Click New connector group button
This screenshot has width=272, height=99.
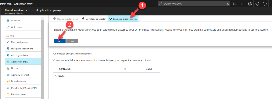tap(66, 19)
